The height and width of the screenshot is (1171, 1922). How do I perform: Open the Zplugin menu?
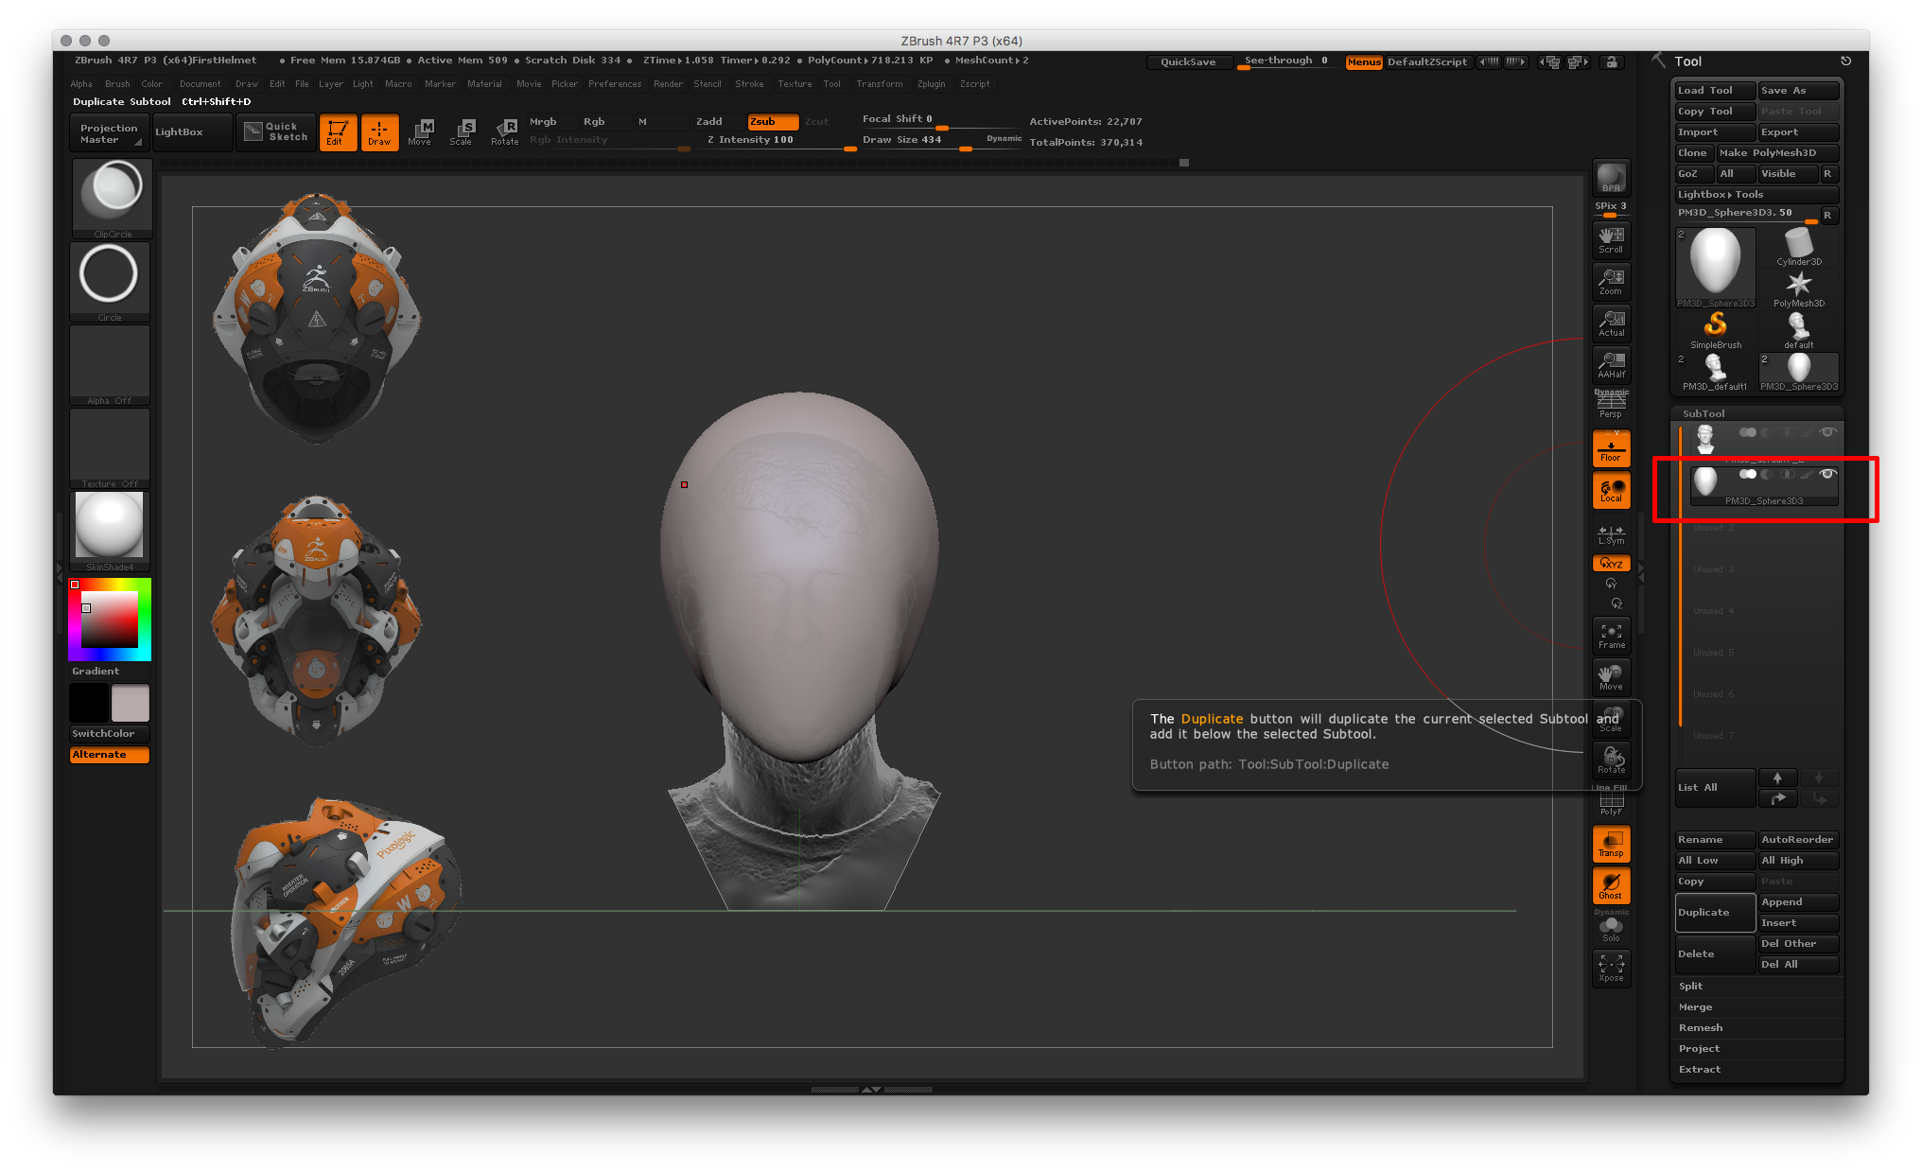(931, 83)
